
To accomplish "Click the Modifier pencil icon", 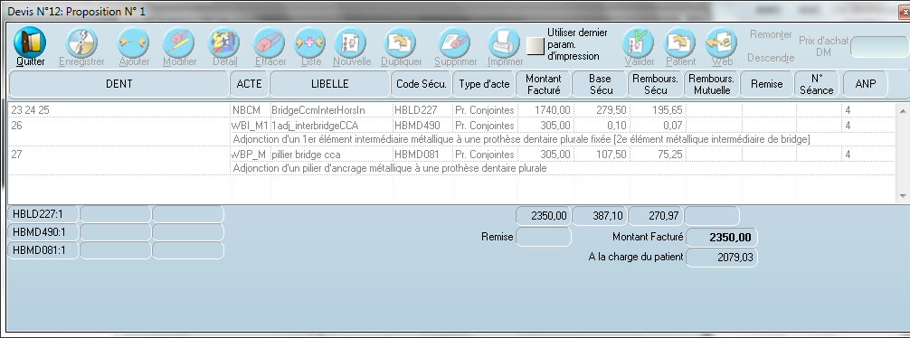I will (x=179, y=42).
